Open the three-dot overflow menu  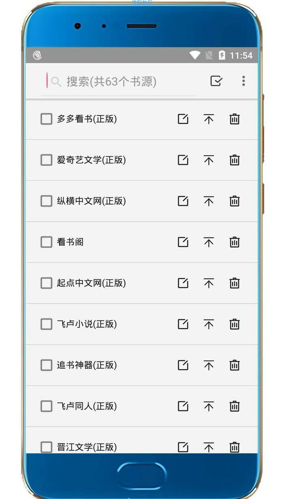click(243, 81)
